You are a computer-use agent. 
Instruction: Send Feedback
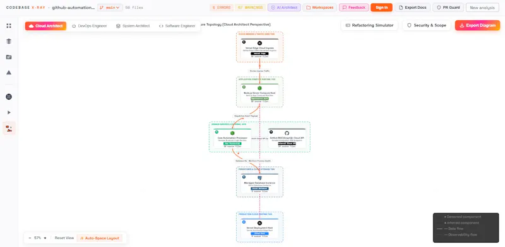(353, 8)
